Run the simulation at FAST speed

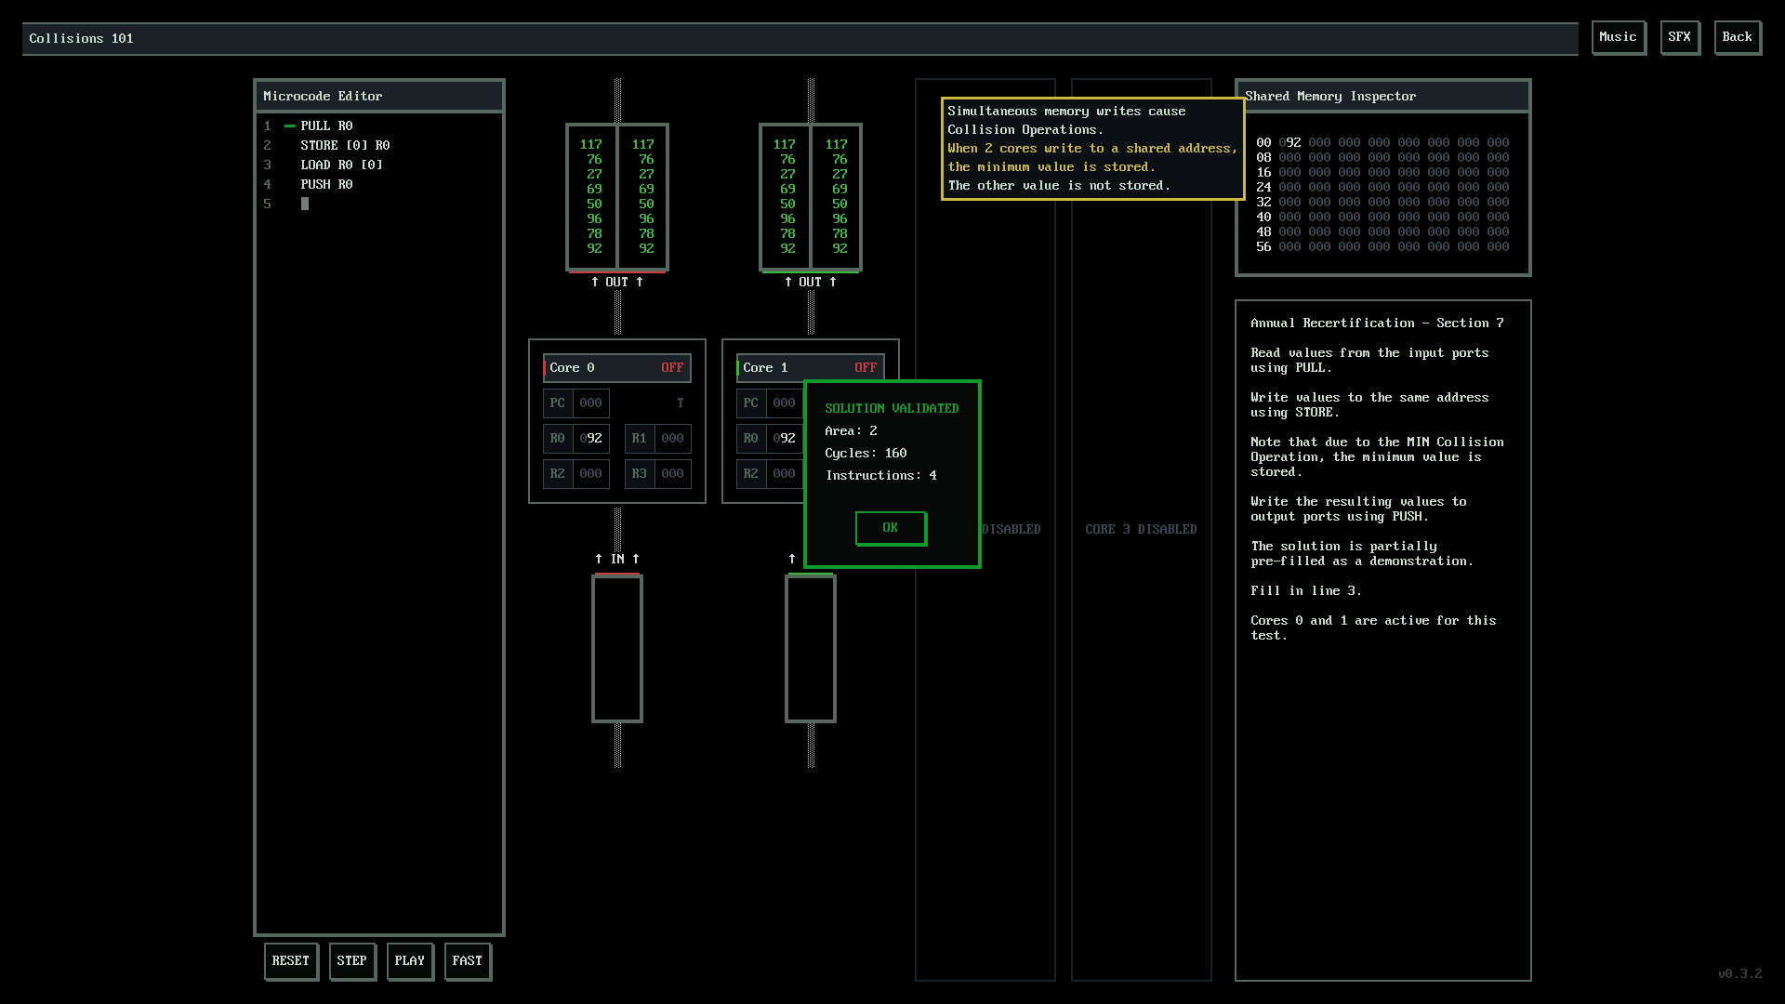[x=468, y=960]
